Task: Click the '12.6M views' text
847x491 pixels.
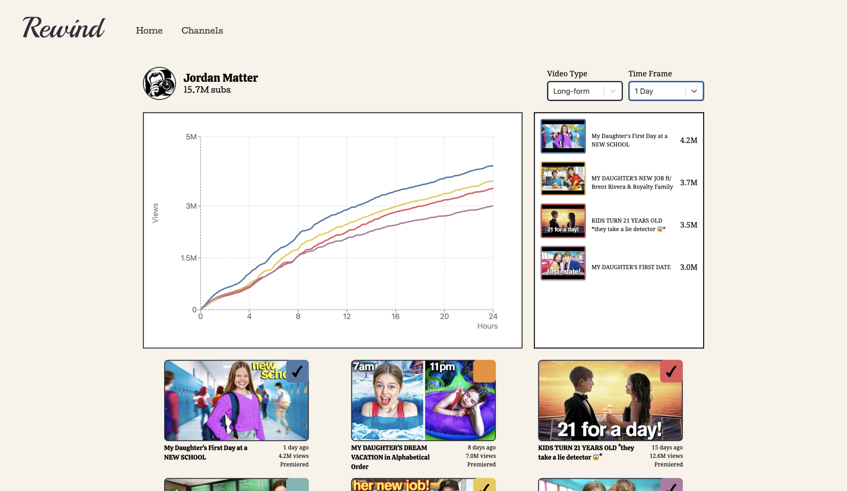Action: [x=666, y=456]
